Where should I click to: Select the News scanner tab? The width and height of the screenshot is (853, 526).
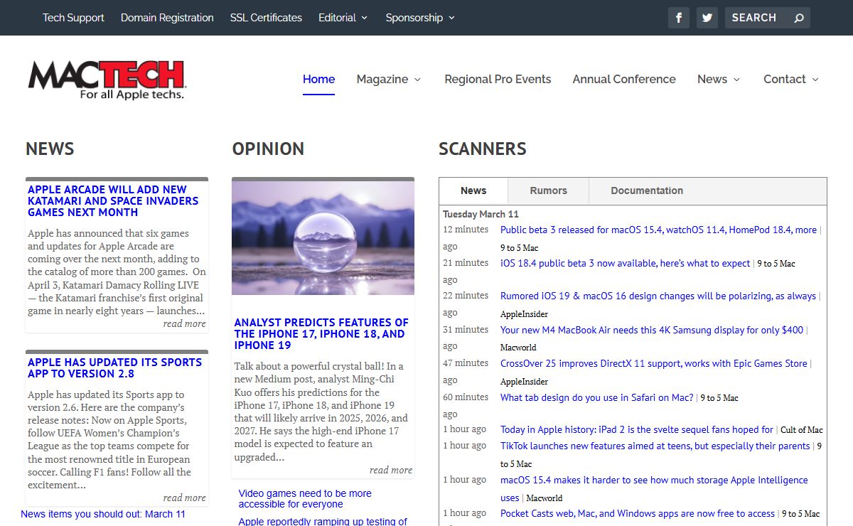pos(473,190)
